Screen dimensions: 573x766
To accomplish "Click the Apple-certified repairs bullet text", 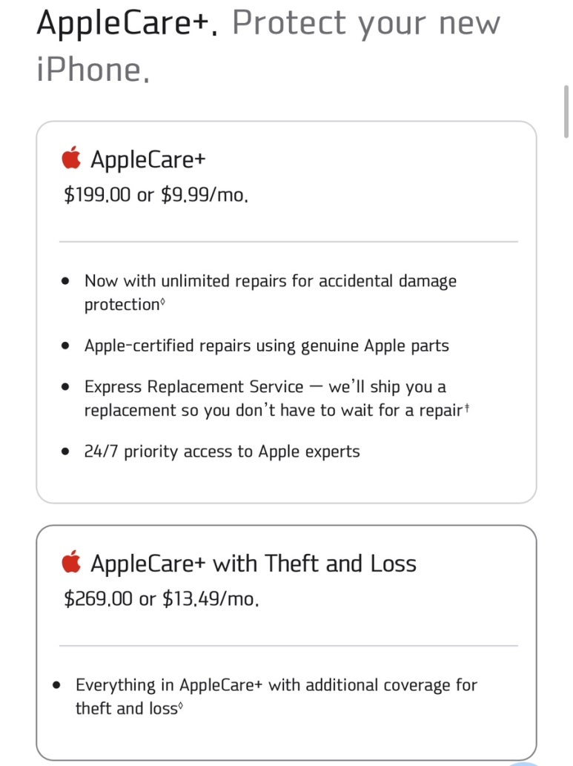I will [x=266, y=346].
